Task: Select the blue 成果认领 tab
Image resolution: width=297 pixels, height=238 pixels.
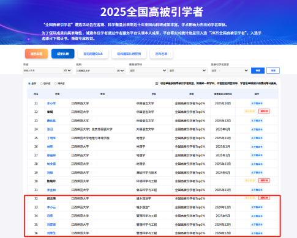Action: 63,54
